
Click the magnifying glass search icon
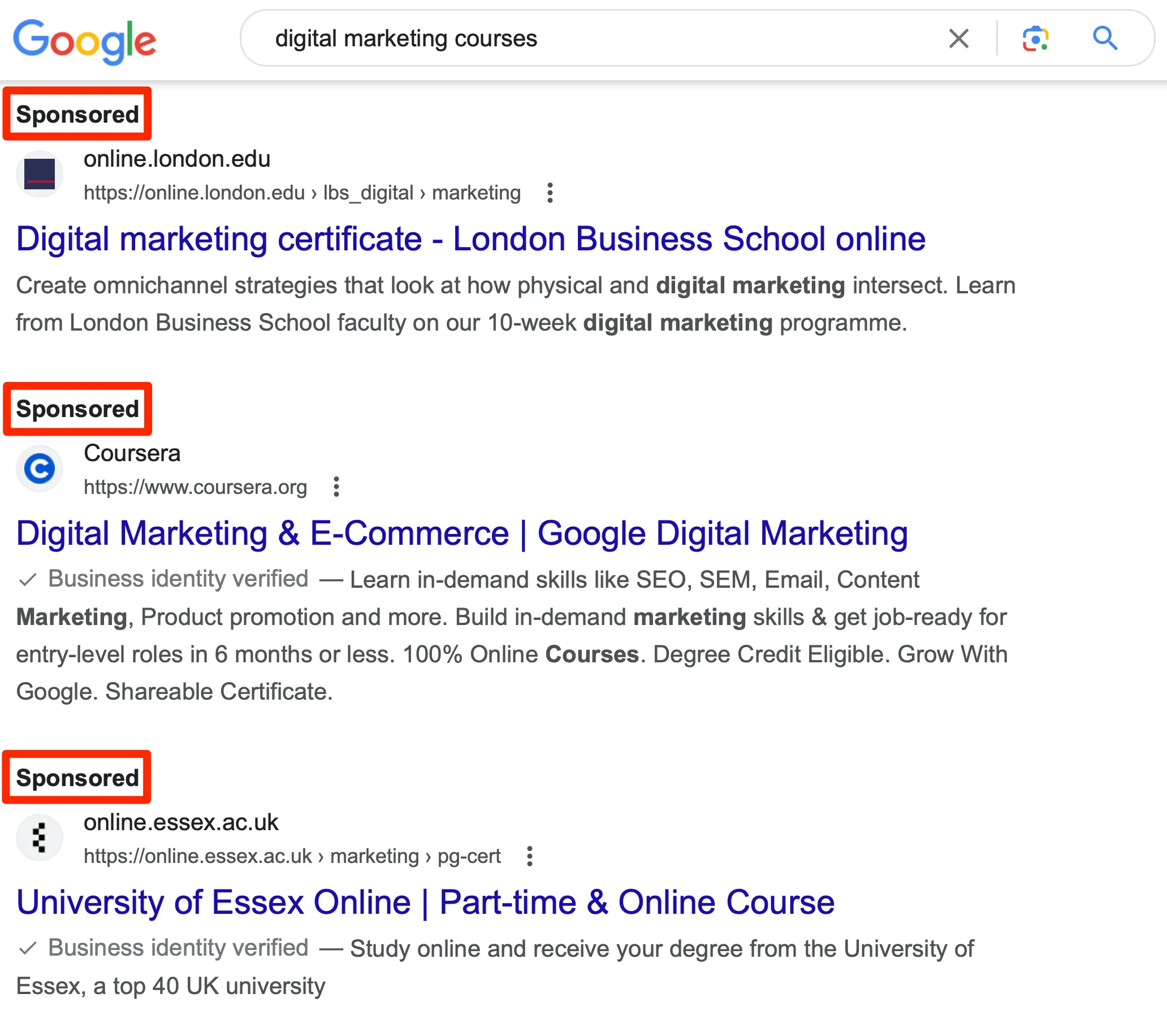coord(1105,39)
